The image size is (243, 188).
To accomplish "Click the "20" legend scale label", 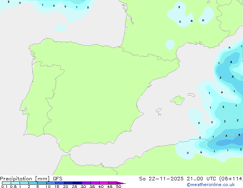I will click(x=66, y=186).
